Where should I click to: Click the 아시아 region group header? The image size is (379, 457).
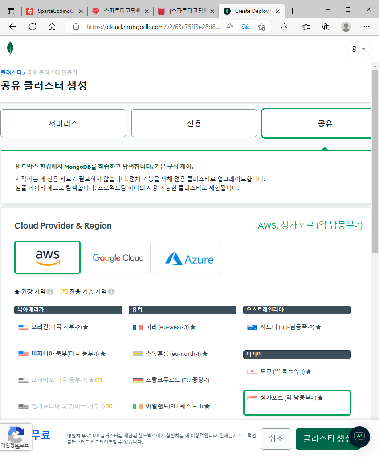tap(297, 355)
